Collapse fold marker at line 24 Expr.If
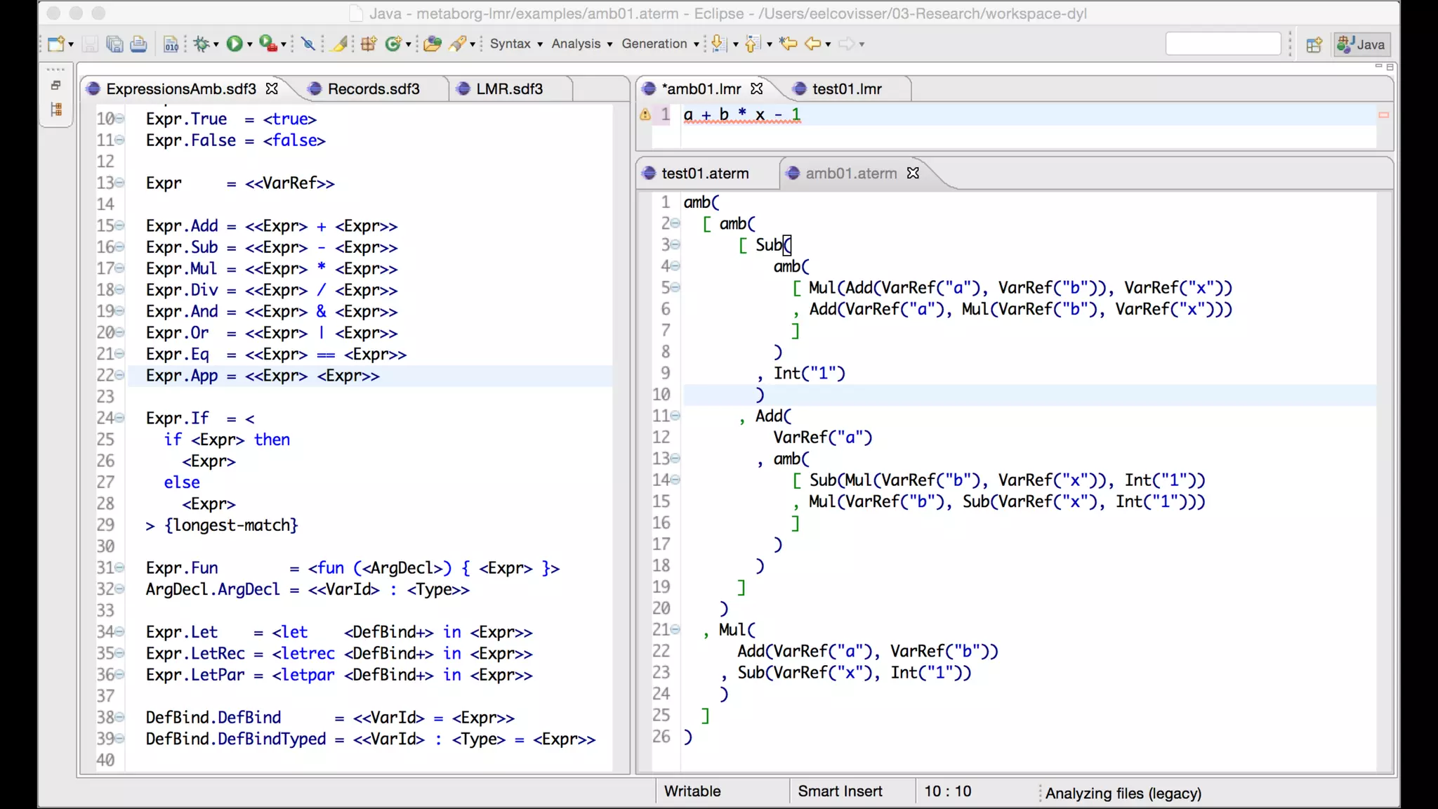 pos(120,419)
